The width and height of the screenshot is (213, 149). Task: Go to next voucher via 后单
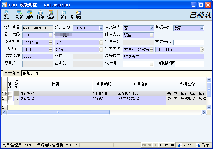202,145
